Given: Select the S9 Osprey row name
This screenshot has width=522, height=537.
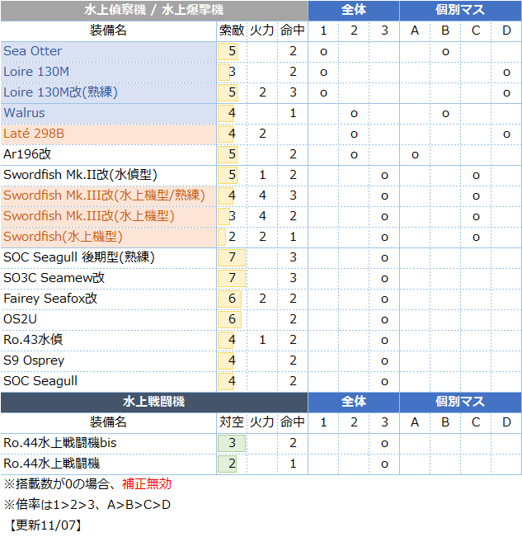Looking at the screenshot, I should click(x=34, y=360).
